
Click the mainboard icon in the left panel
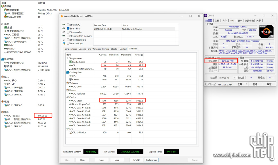tap(5, 28)
